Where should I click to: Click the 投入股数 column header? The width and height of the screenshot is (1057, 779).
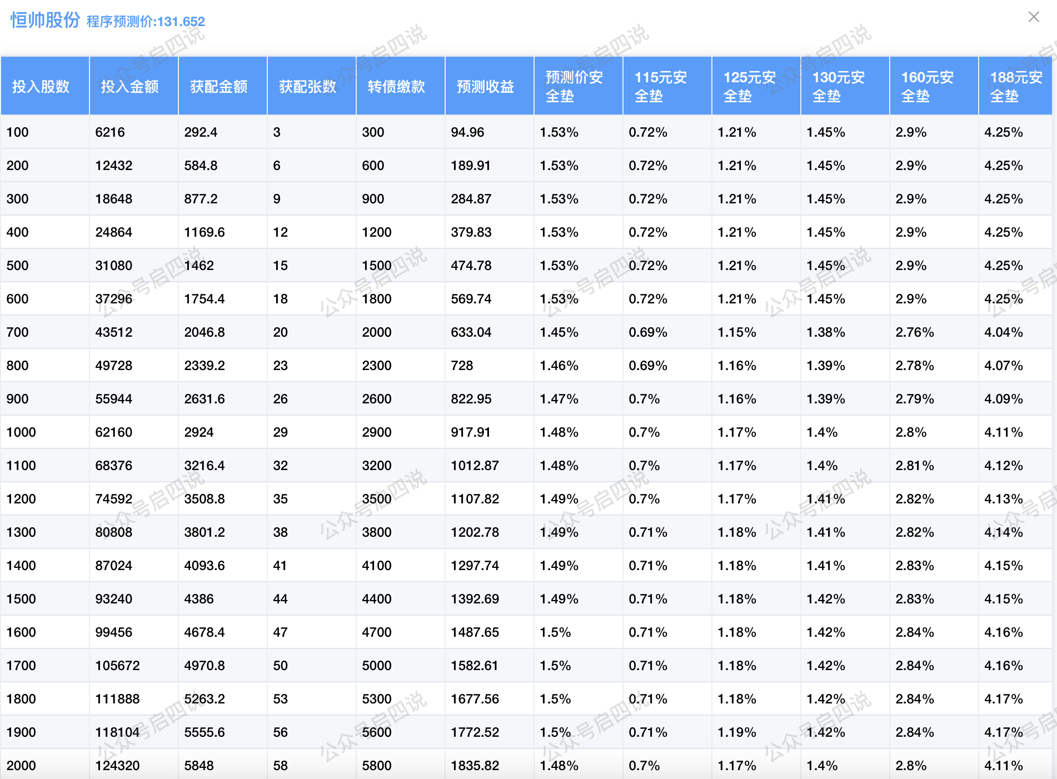click(x=41, y=86)
